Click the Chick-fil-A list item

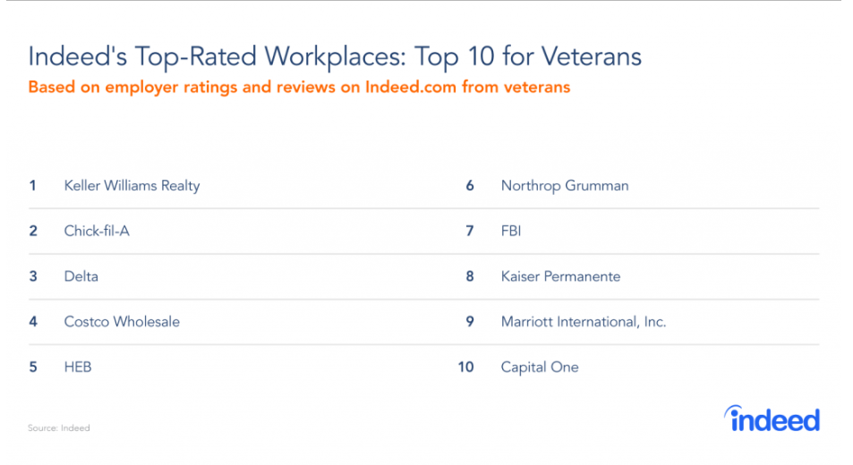(x=97, y=231)
